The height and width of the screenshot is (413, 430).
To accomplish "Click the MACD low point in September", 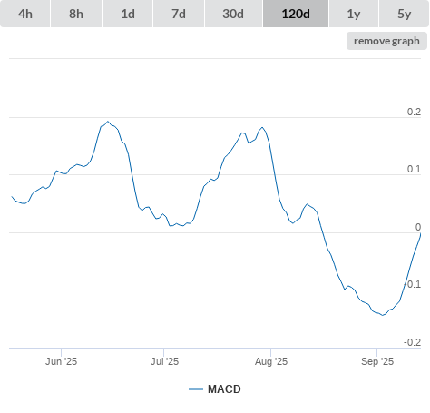I will (383, 315).
